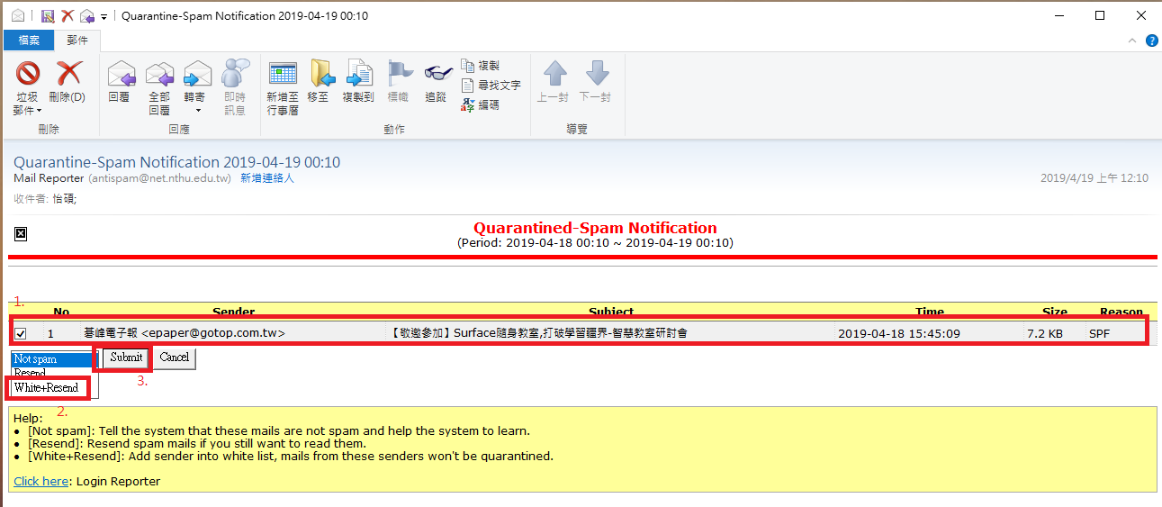Image resolution: width=1162 pixels, height=507 pixels.
Task: Expand the 轉寄 forward dropdown arrow
Action: (x=197, y=111)
